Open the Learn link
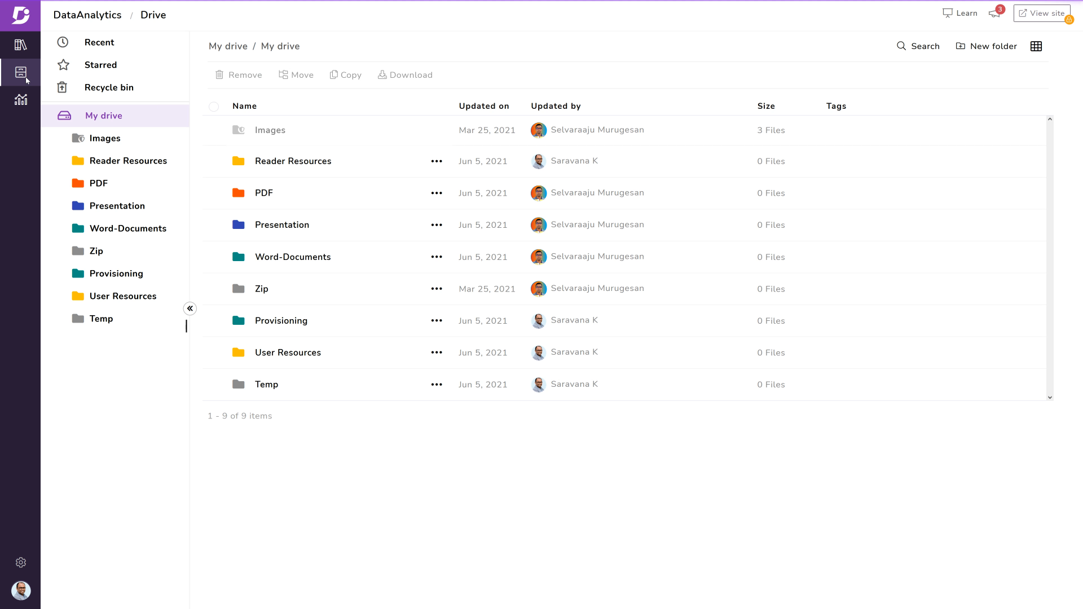The width and height of the screenshot is (1083, 609). pyautogui.click(x=960, y=13)
